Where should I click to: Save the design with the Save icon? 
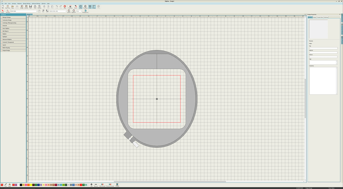[31, 7]
